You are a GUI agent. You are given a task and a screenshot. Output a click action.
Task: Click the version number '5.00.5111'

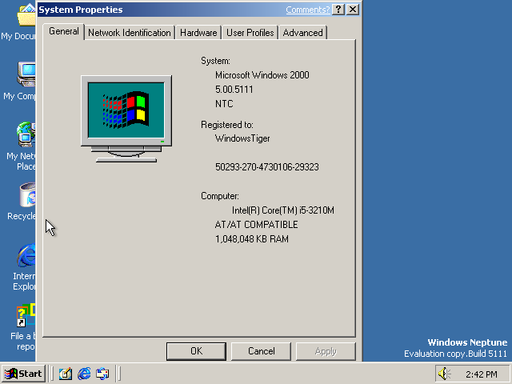coord(234,90)
